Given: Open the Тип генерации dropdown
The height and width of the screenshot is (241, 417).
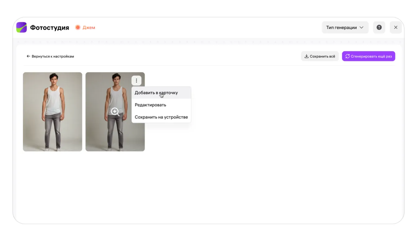Looking at the screenshot, I should (x=345, y=27).
